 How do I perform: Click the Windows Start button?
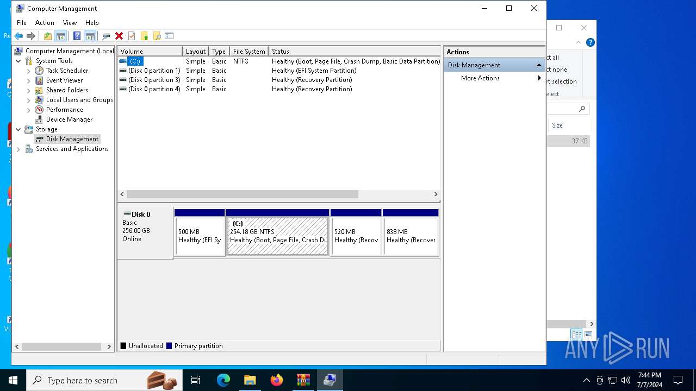(x=13, y=380)
